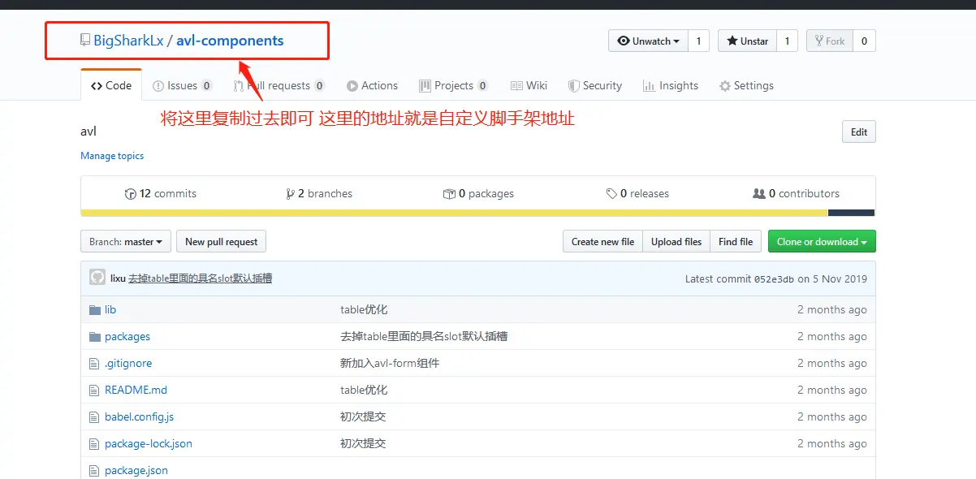The width and height of the screenshot is (976, 479).
Task: Click the folder icon of the lib row
Action: pyautogui.click(x=95, y=309)
